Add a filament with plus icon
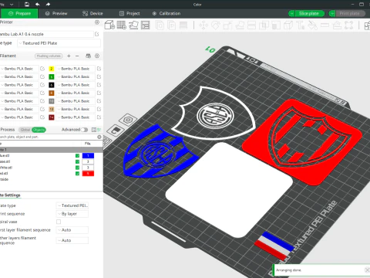 (x=69, y=56)
